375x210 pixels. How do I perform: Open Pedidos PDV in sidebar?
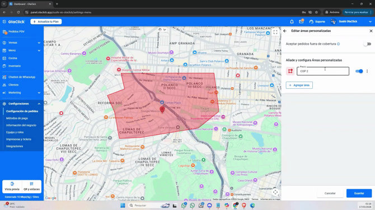(x=16, y=31)
